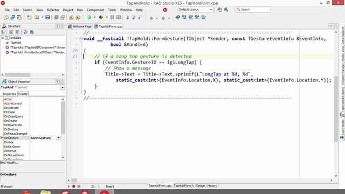
Task: Click the Help Contents book icon
Action: 178,17
